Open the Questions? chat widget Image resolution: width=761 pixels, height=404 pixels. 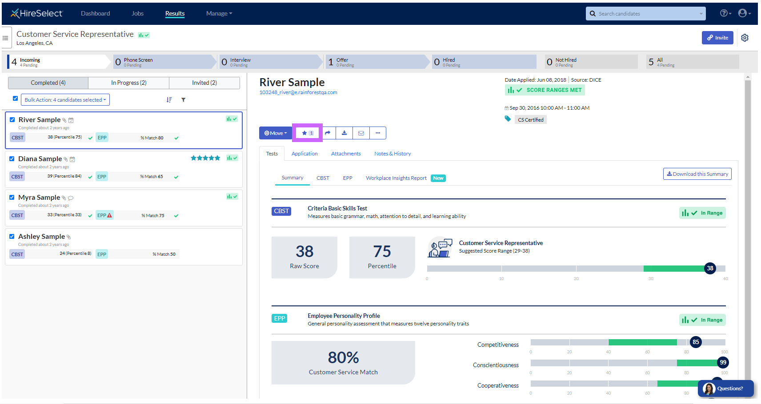(726, 388)
